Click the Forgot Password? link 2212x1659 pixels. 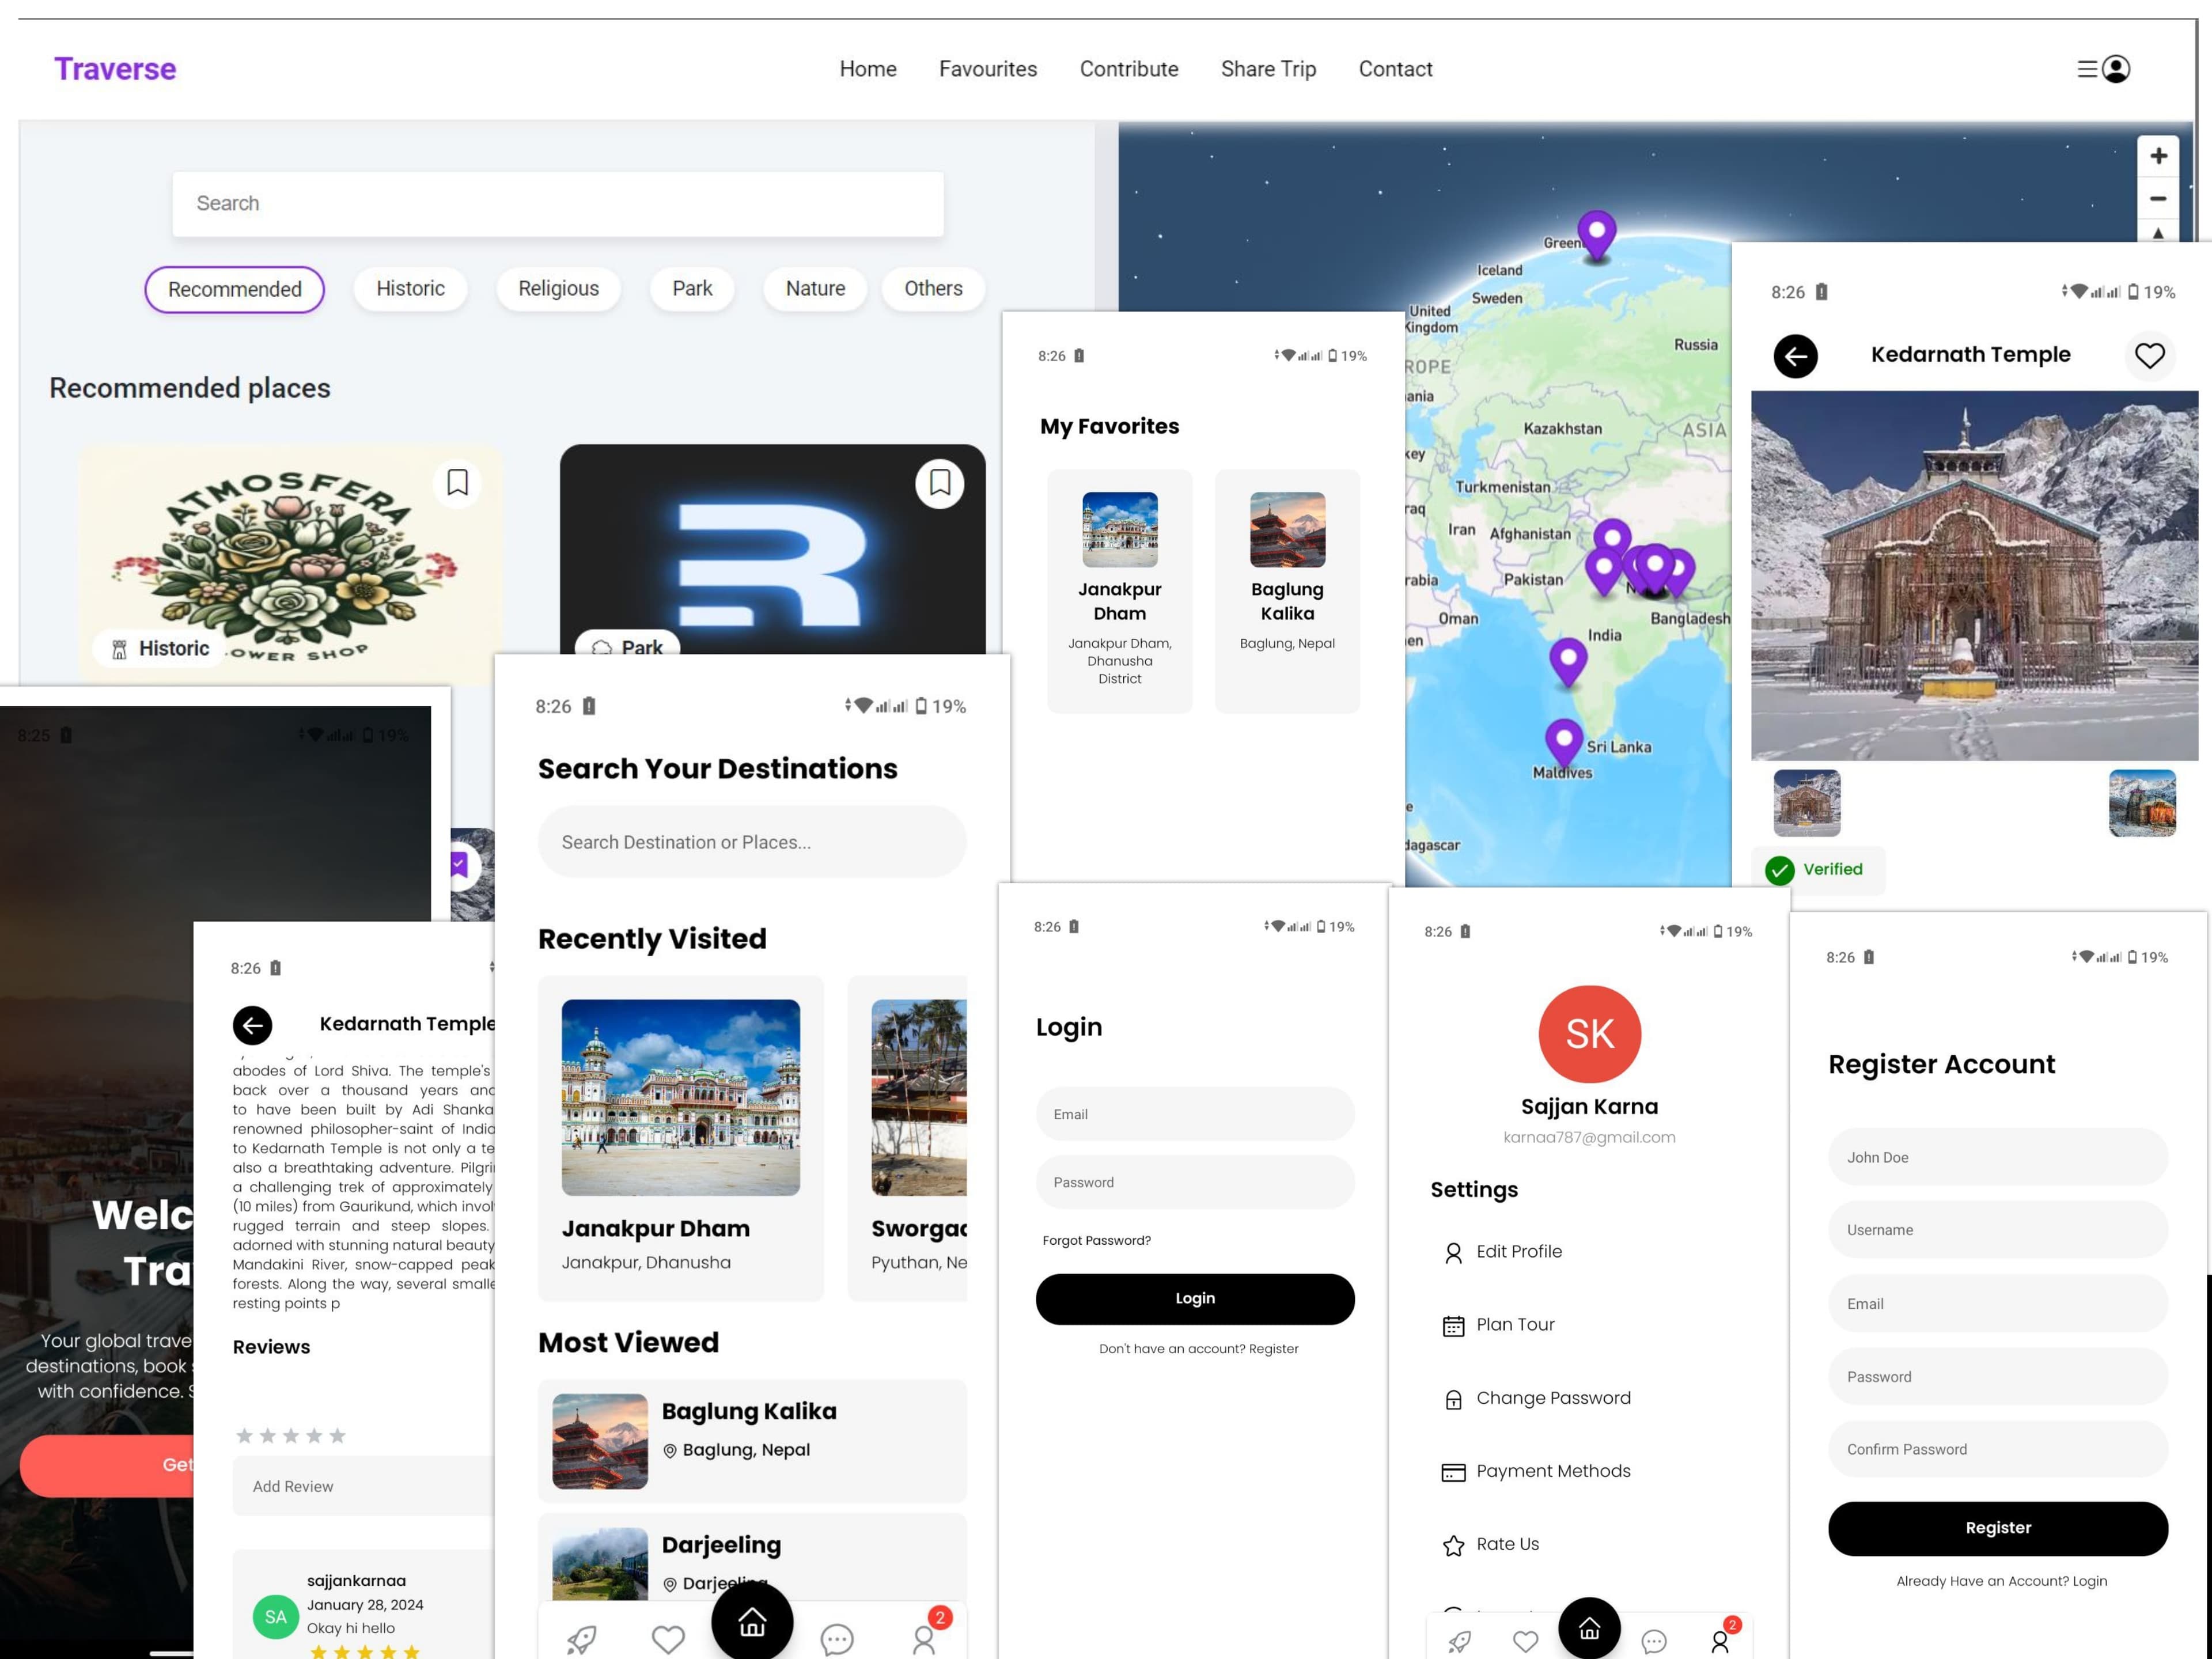1096,1240
